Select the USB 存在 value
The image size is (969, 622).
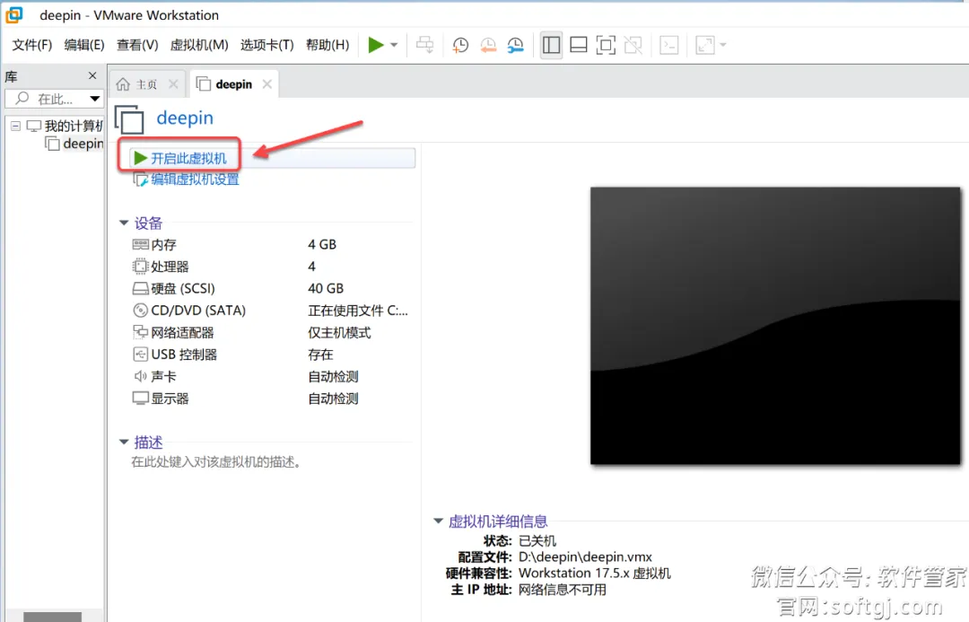320,355
